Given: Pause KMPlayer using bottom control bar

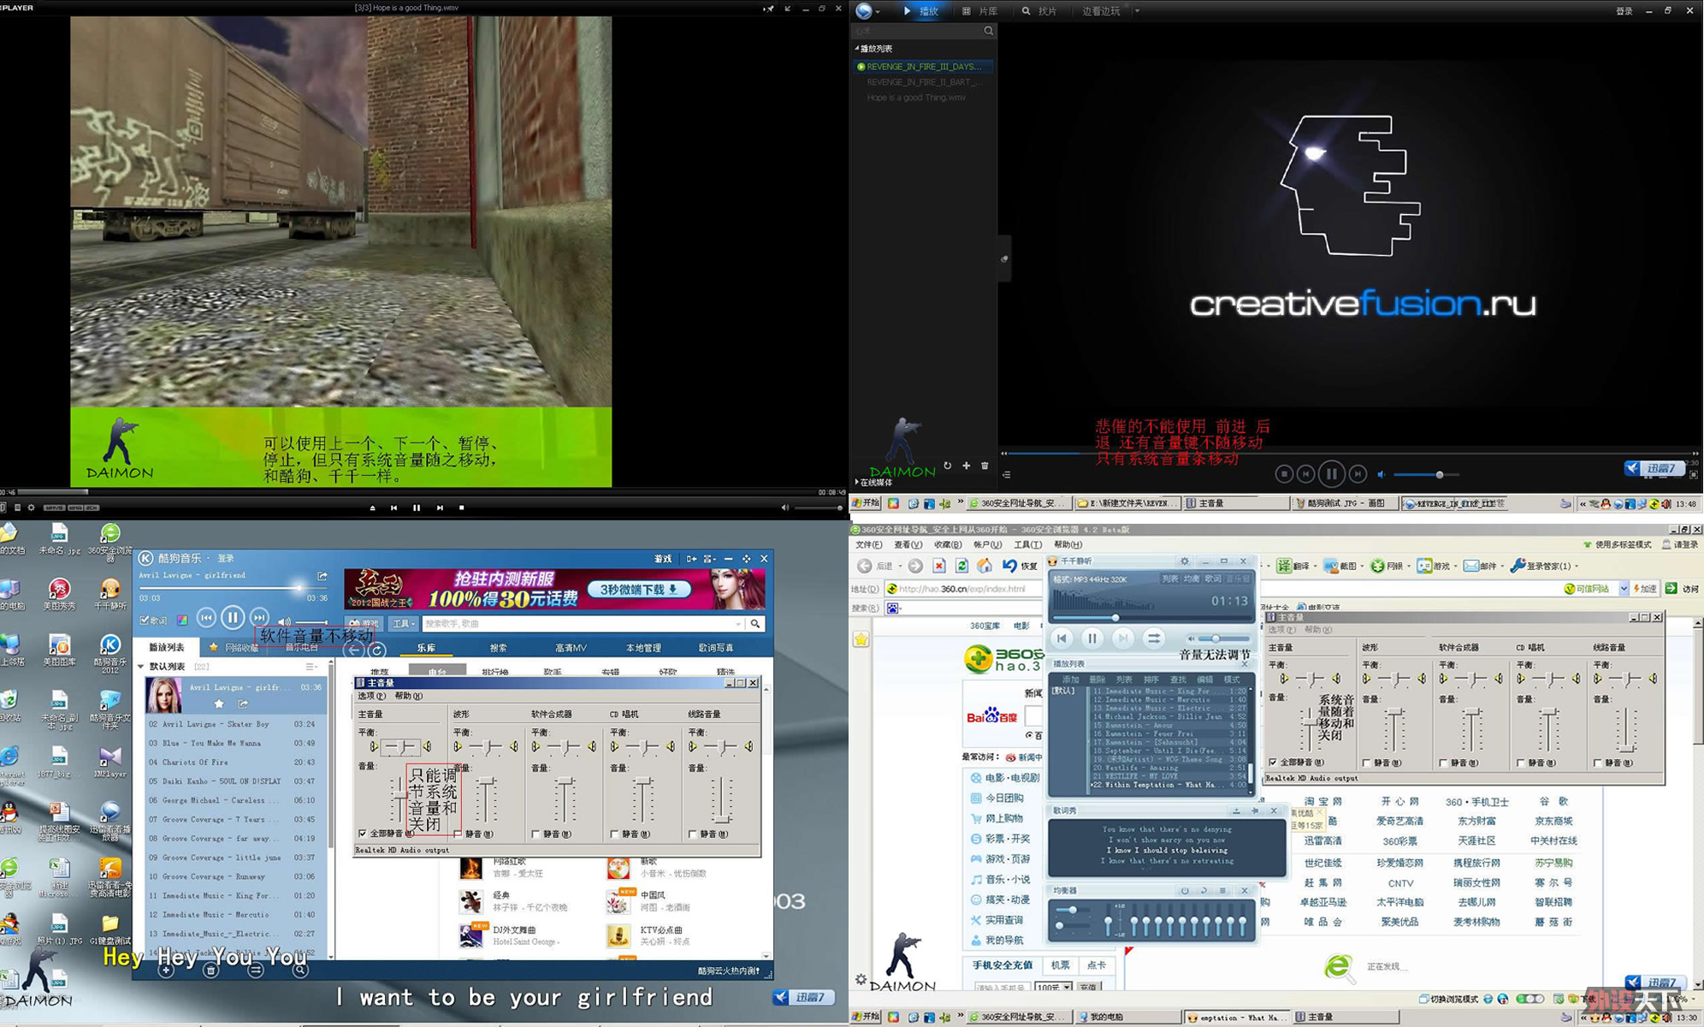Looking at the screenshot, I should pyautogui.click(x=417, y=508).
